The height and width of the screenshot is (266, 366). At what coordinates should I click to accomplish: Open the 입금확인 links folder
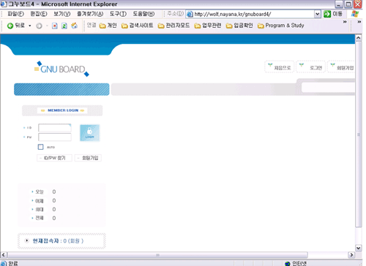pos(239,26)
